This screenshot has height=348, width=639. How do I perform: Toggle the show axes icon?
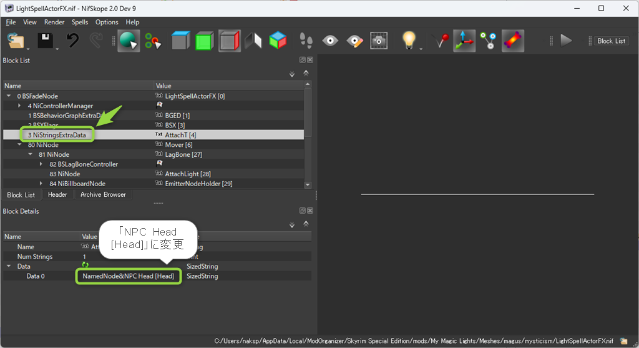point(464,41)
